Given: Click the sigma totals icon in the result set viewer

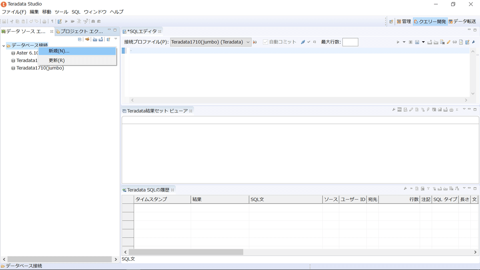Looking at the screenshot, I should [x=457, y=110].
